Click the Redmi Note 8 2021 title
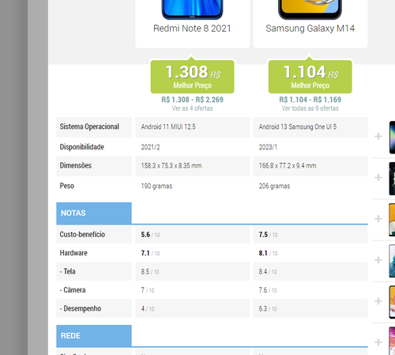Screen dimensions: 395x355 tap(192, 28)
